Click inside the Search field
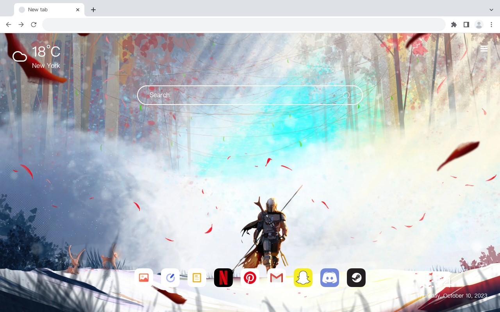The image size is (500, 312). [250, 95]
